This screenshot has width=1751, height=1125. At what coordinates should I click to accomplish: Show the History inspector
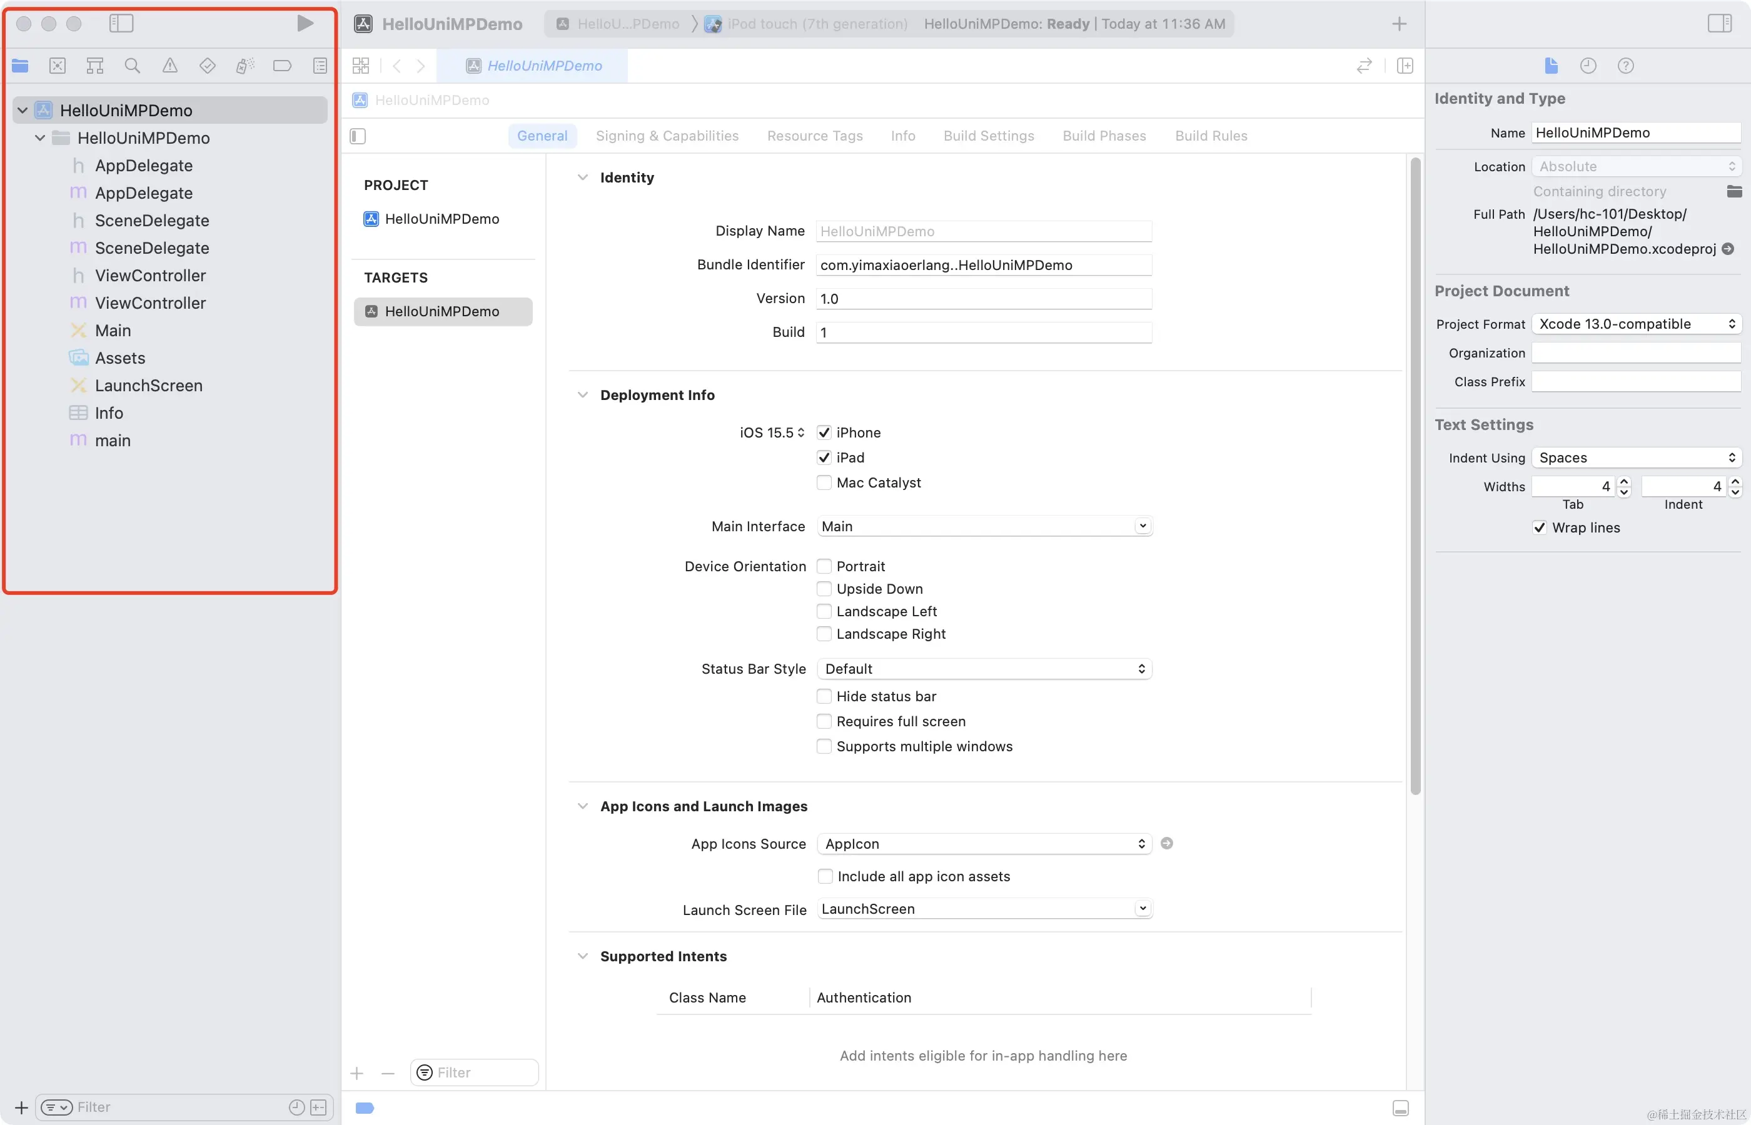1588,66
